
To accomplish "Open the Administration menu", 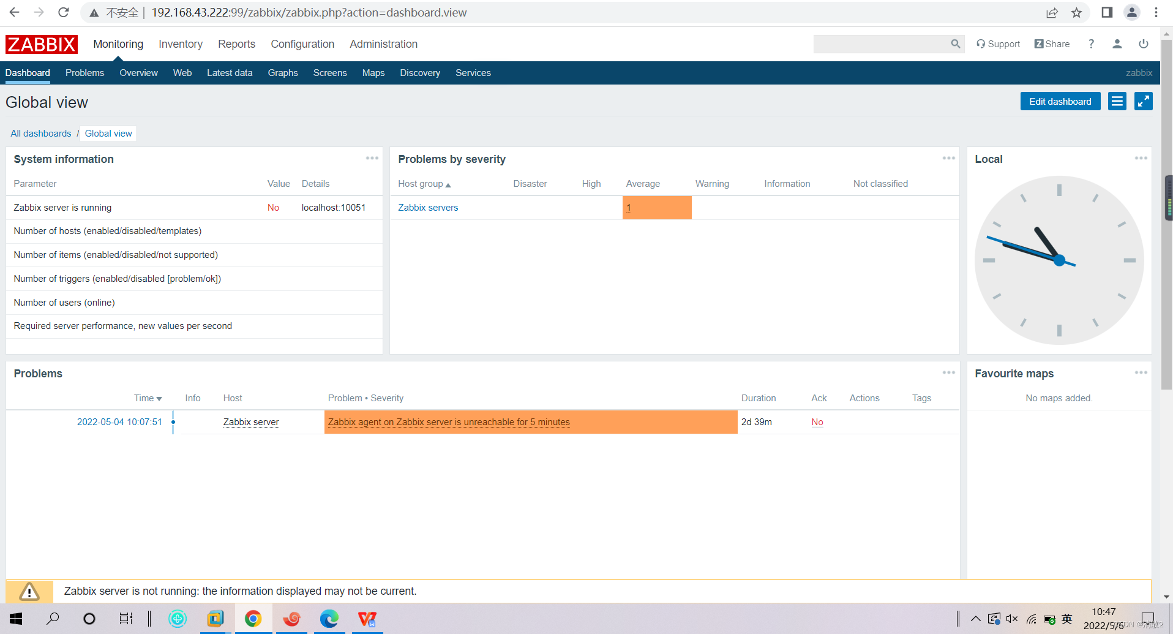I will (x=383, y=43).
